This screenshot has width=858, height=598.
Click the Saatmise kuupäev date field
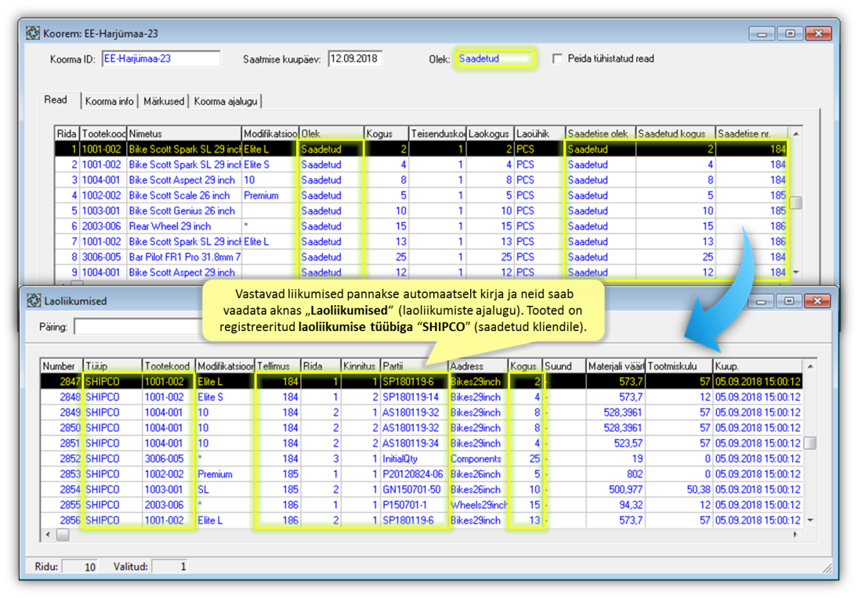tap(354, 59)
